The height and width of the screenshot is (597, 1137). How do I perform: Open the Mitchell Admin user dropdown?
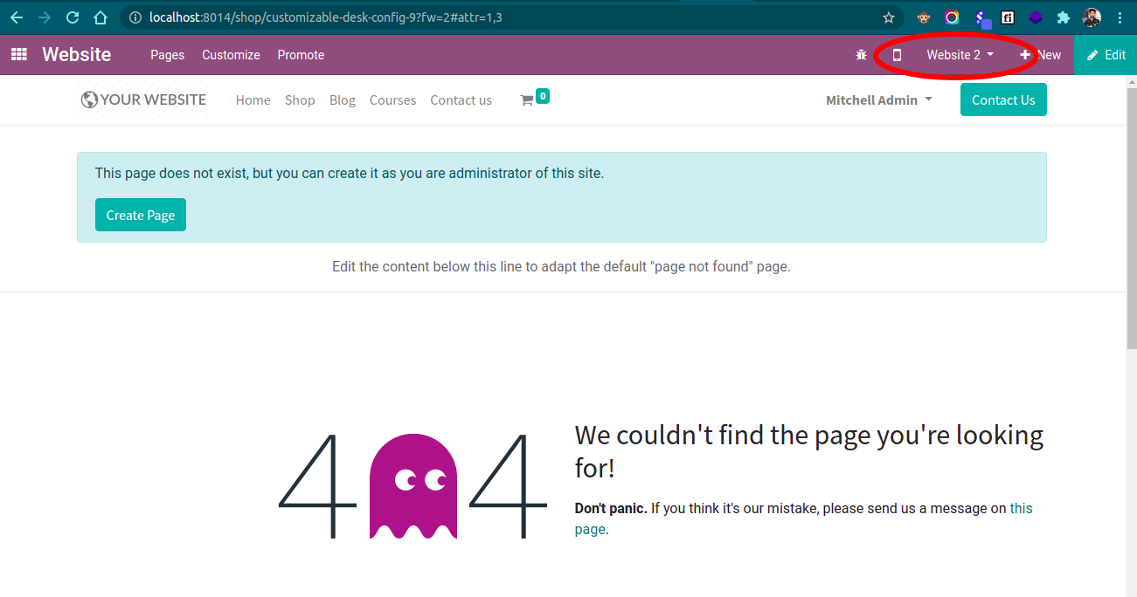pos(878,100)
